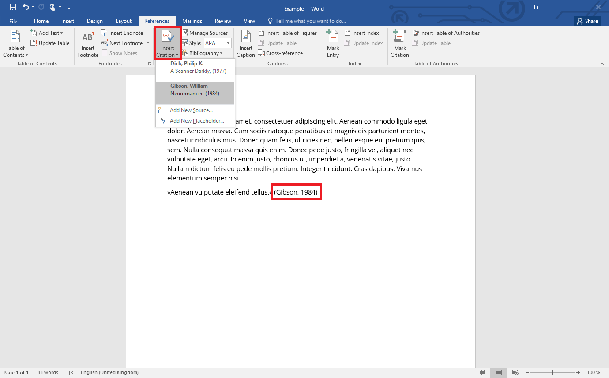This screenshot has height=378, width=609.
Task: Expand the Next Footnote dropdown arrow
Action: pos(148,43)
